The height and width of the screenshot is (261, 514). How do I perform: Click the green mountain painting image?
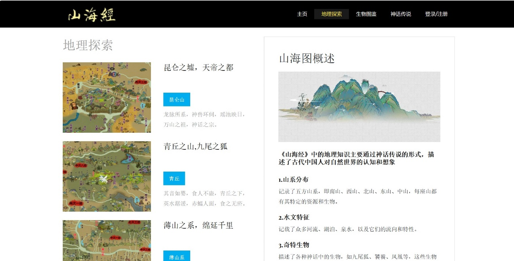(359, 107)
